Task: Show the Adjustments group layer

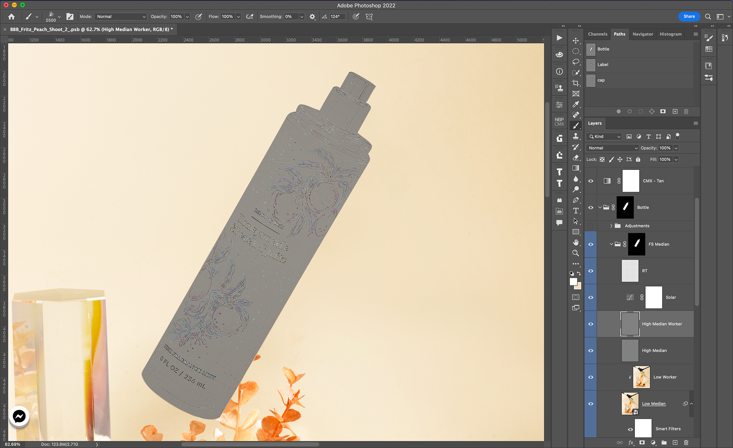Action: 591,226
